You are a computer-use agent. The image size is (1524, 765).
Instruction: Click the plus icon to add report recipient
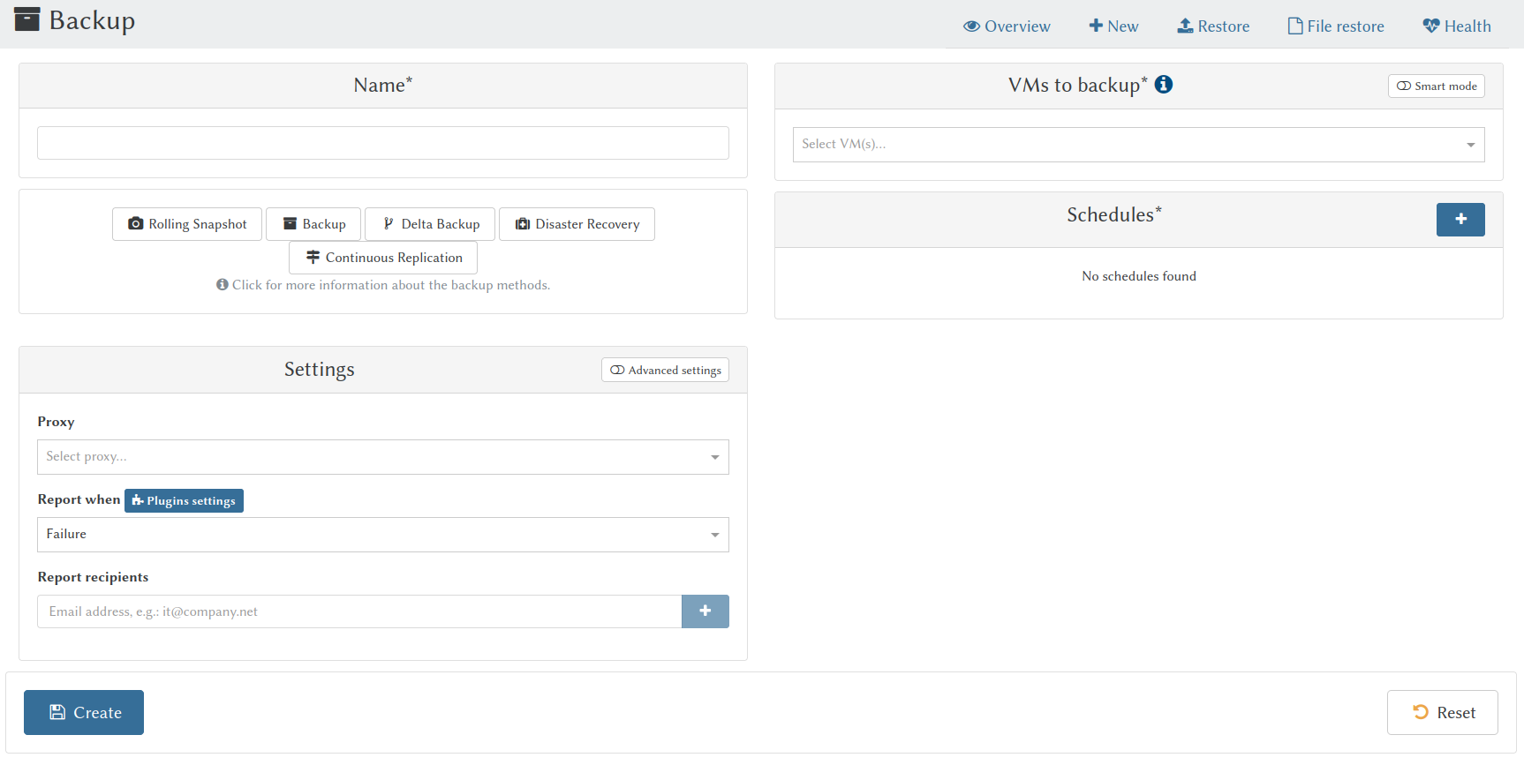click(705, 611)
